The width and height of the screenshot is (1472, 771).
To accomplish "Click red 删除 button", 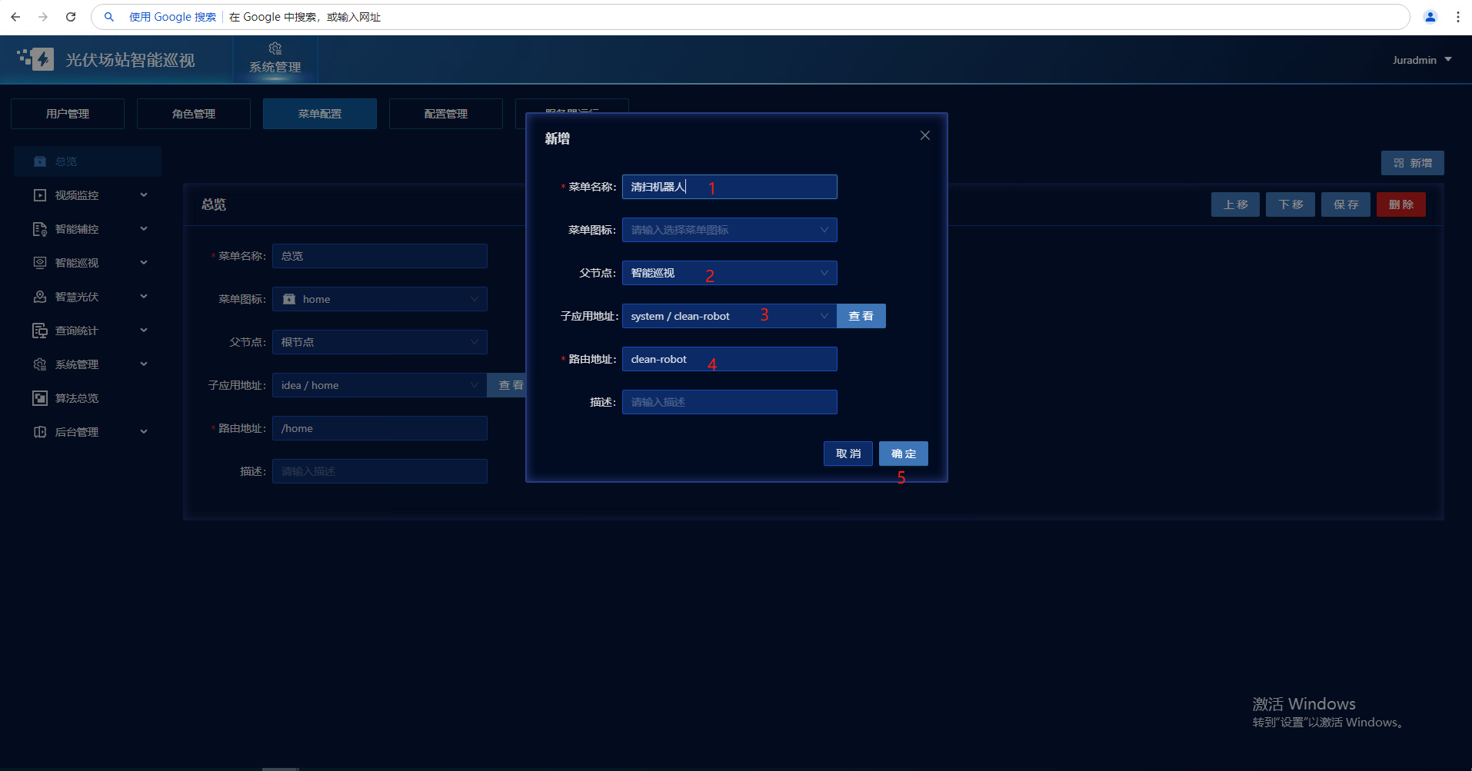I will pos(1401,204).
